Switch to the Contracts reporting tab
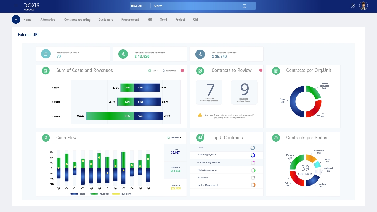The width and height of the screenshot is (377, 212). (x=77, y=20)
